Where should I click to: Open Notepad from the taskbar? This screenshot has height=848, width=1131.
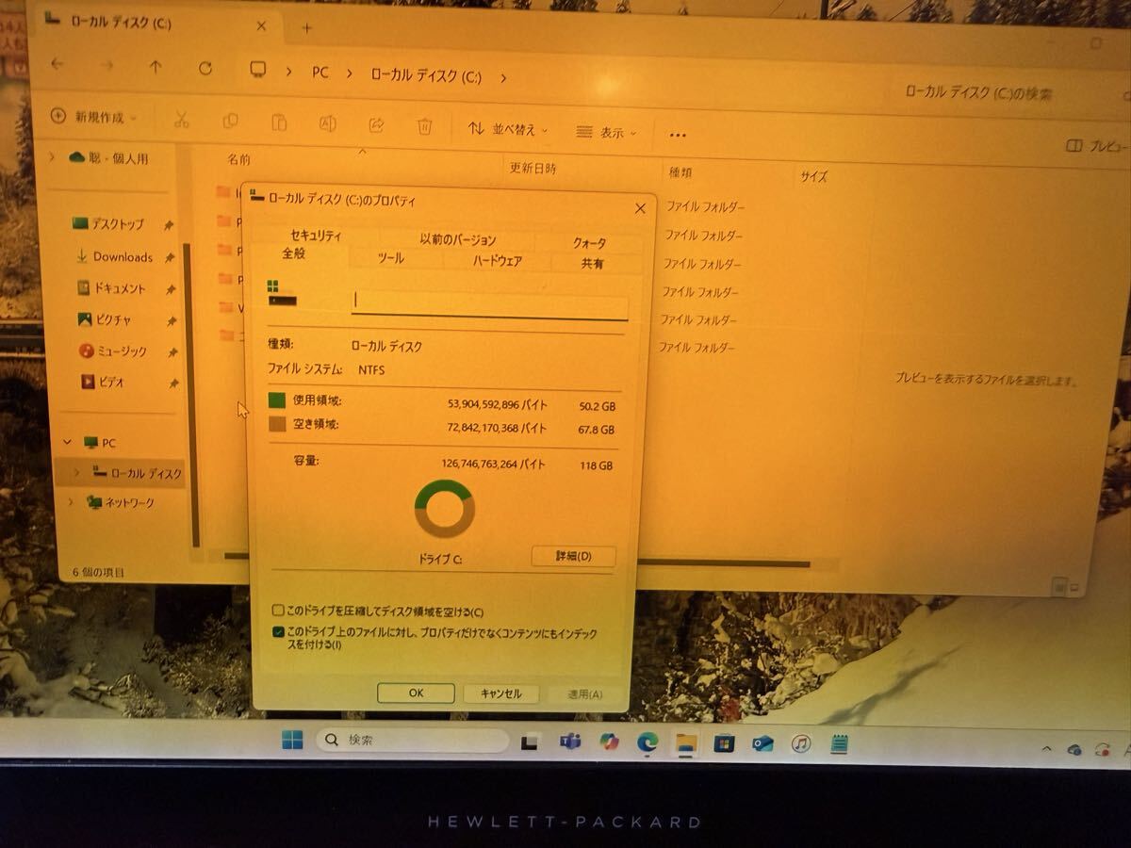[839, 744]
